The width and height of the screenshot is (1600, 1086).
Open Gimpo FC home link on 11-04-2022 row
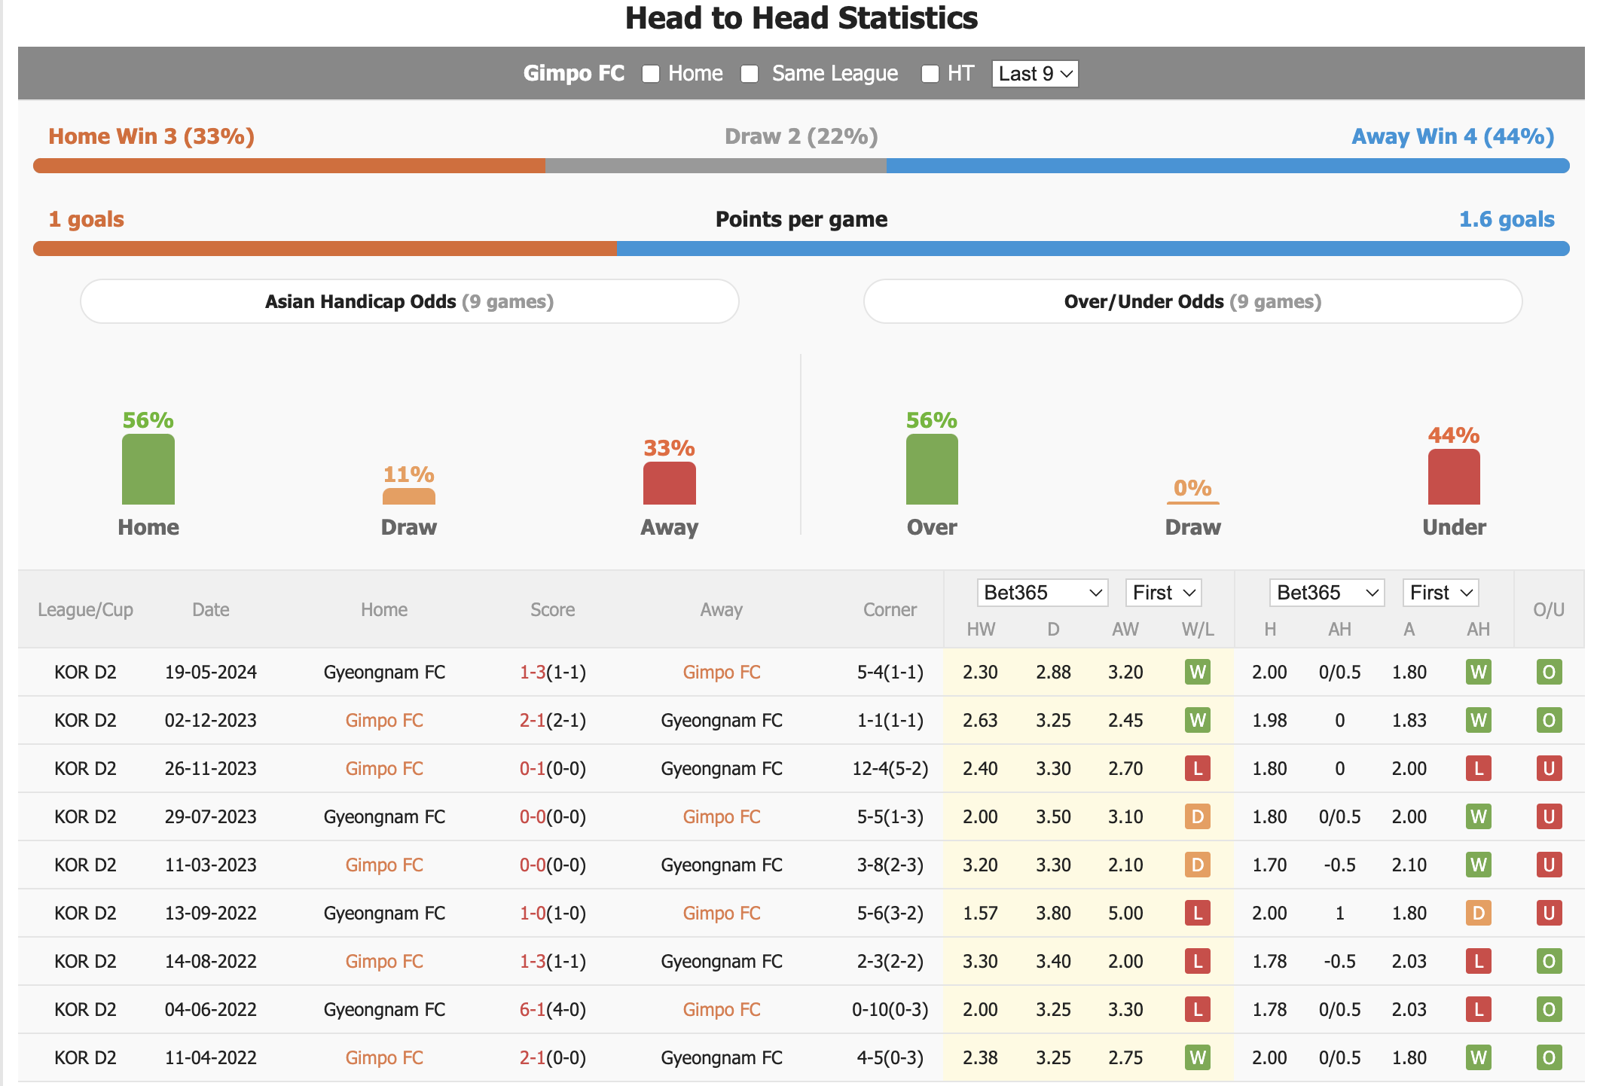point(384,1057)
